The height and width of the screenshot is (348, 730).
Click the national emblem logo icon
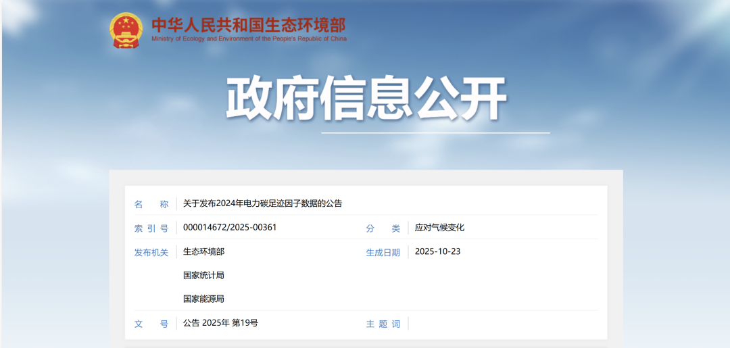tap(126, 30)
